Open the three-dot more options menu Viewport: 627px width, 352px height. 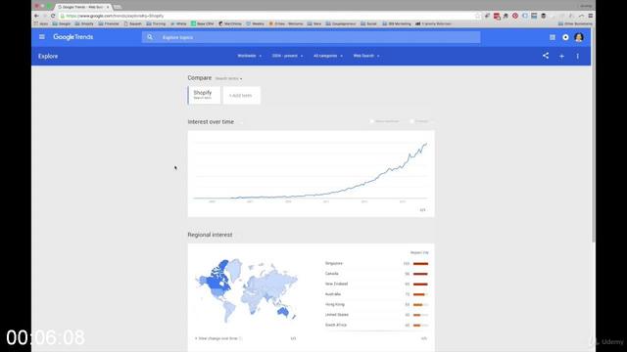[577, 57]
